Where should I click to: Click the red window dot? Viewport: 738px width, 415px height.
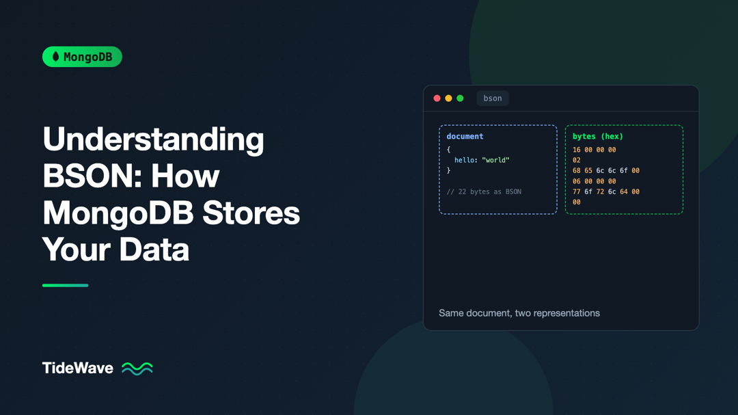click(x=437, y=98)
